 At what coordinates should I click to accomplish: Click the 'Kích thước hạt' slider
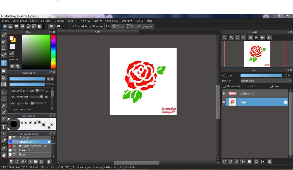coord(36,97)
